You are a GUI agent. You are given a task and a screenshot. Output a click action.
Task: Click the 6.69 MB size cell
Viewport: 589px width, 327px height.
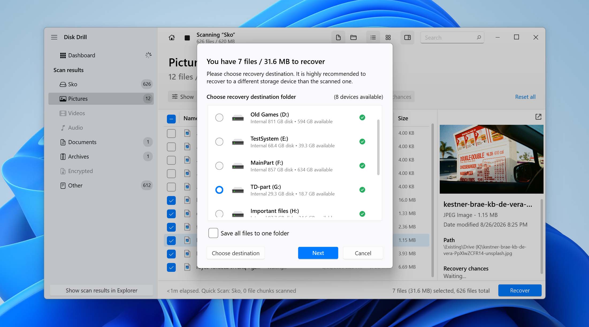[x=407, y=267]
